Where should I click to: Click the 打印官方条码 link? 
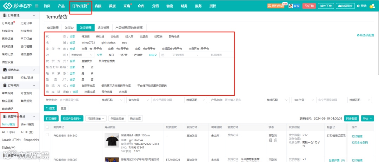[360, 142]
